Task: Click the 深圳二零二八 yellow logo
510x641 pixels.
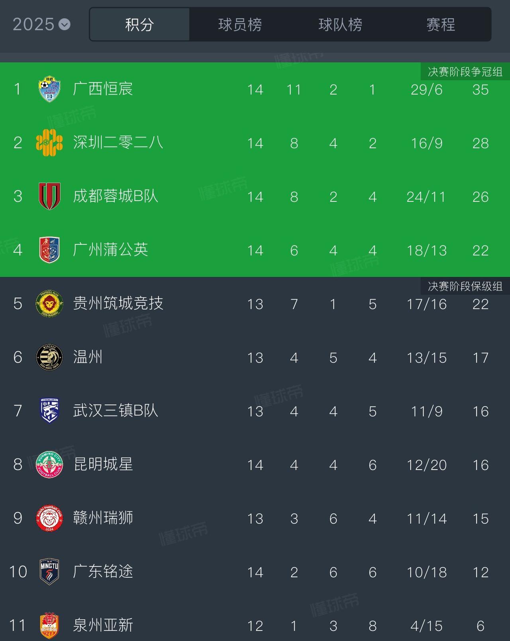Action: pos(49,142)
